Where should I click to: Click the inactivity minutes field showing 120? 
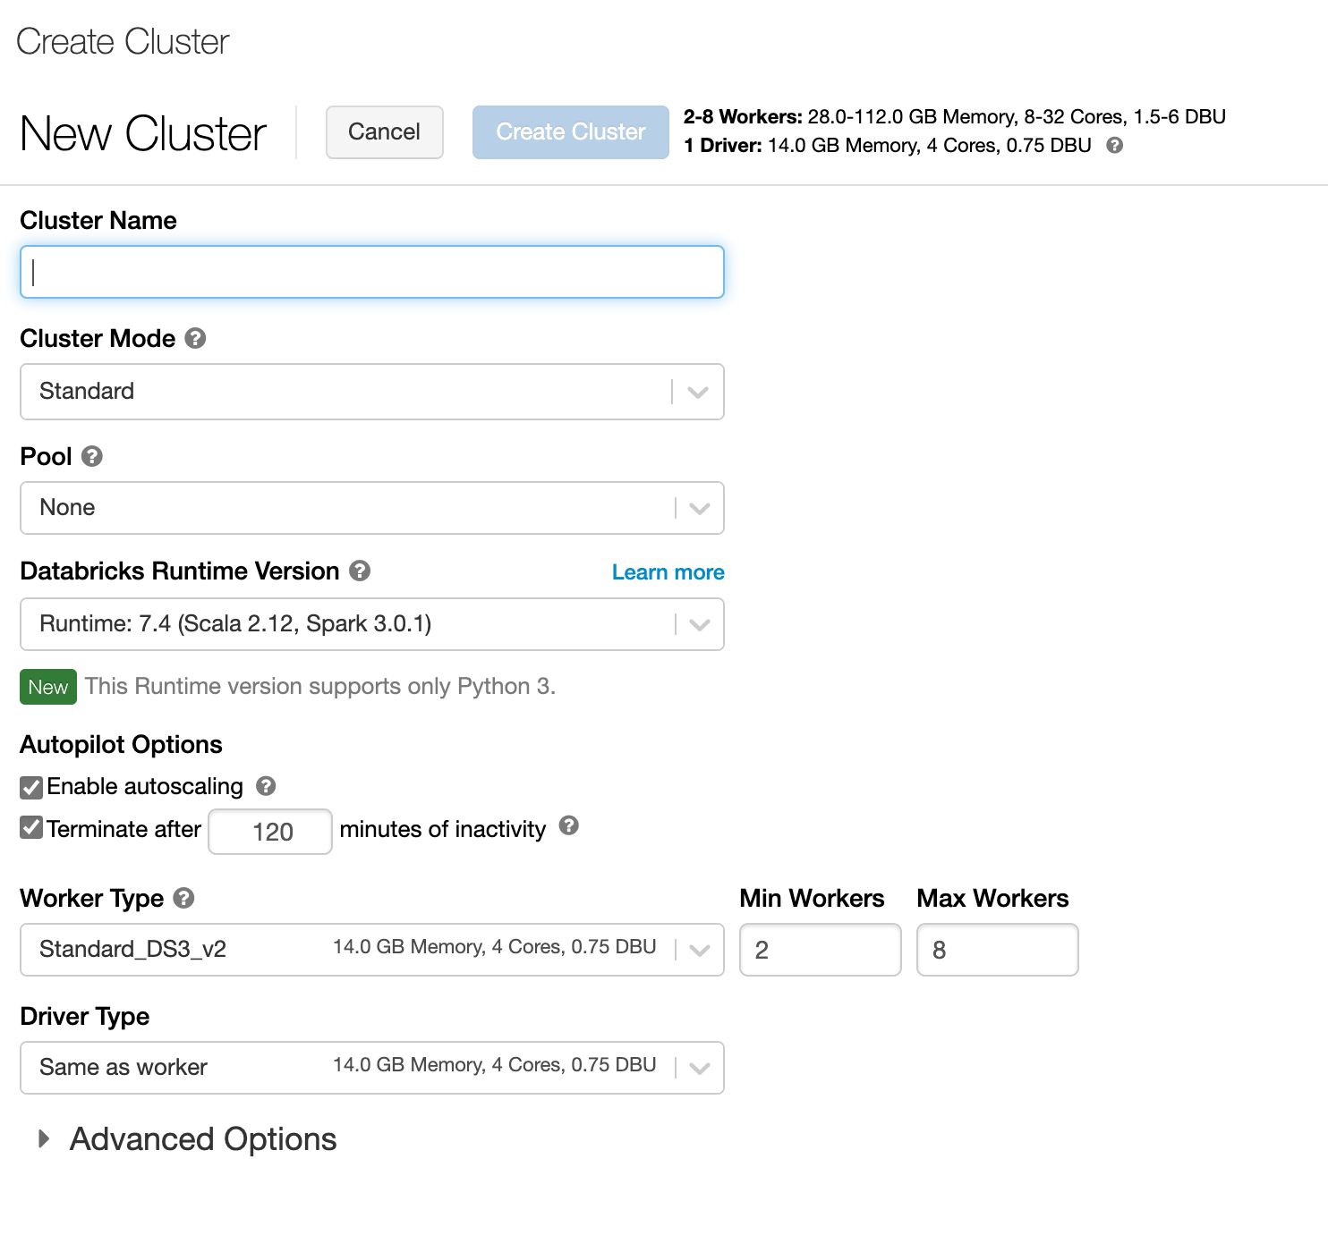click(x=270, y=832)
